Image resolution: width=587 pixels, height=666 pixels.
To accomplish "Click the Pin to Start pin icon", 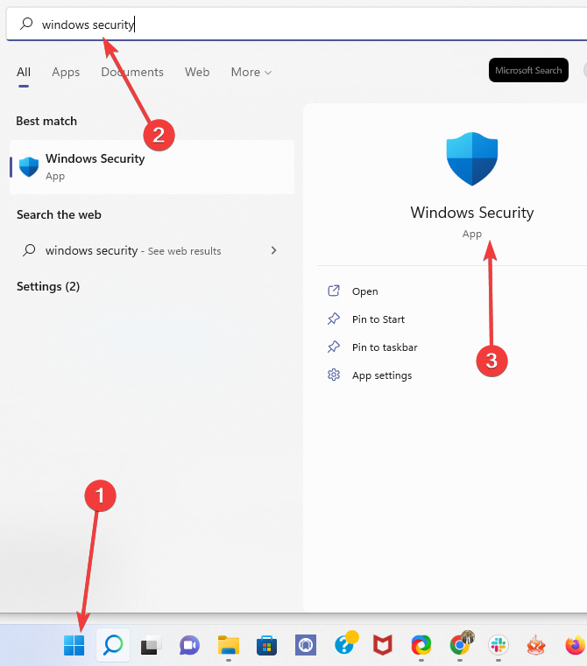I will coord(334,319).
